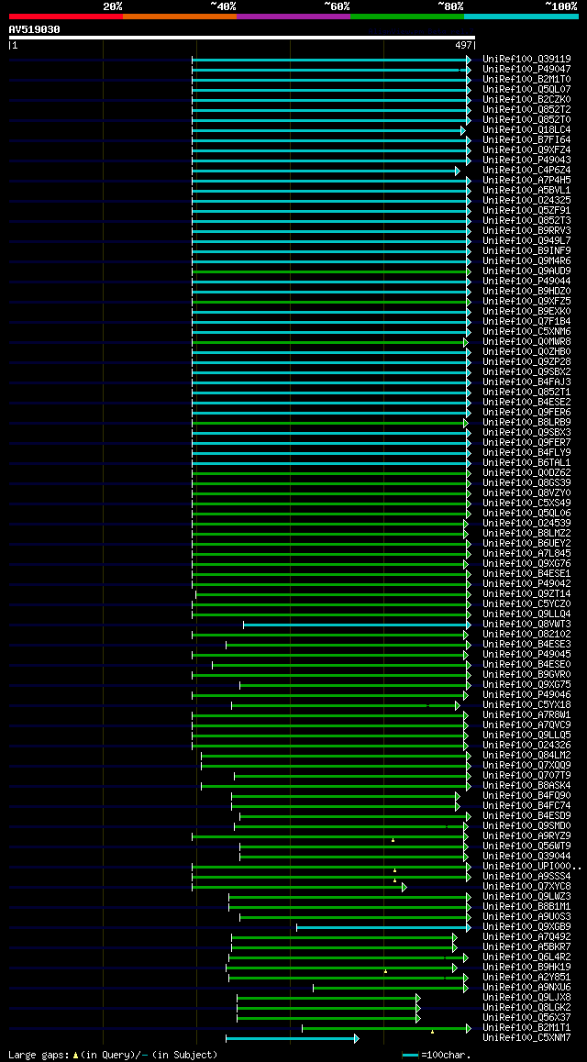
Task: Select the UniRef100_Q18LC4 label
Action: (x=526, y=129)
